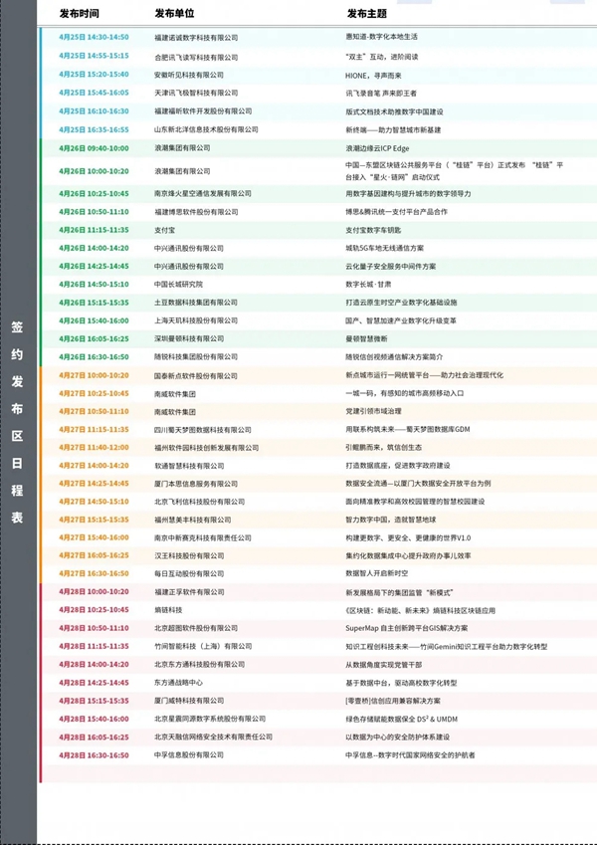Select the 中国长城研究院 row

(179, 285)
